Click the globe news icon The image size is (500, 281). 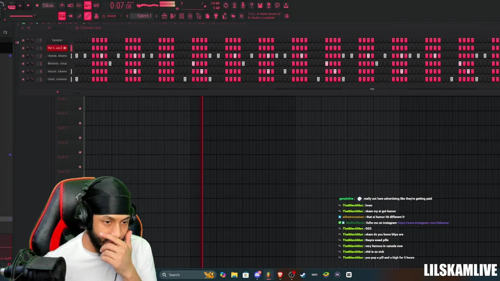287,16
